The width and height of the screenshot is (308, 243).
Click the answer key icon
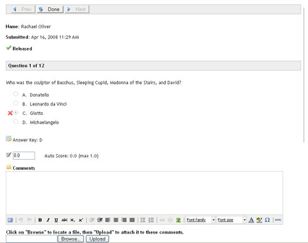(8, 139)
